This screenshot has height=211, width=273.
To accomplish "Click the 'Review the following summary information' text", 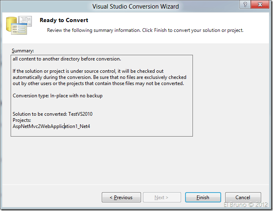I will [x=145, y=30].
